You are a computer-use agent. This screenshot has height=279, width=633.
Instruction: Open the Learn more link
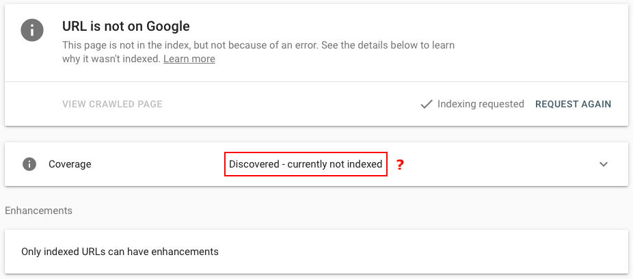(189, 59)
